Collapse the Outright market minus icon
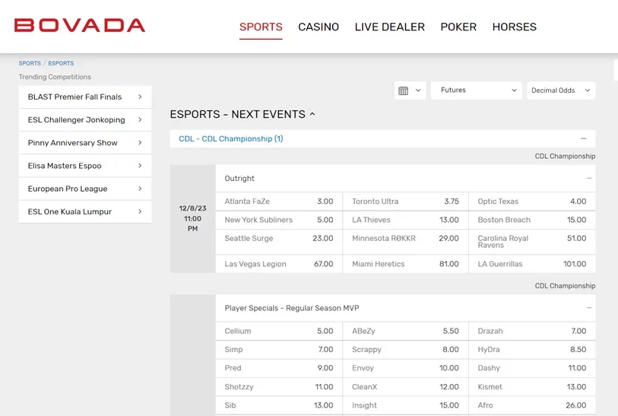This screenshot has height=416, width=618. (589, 178)
